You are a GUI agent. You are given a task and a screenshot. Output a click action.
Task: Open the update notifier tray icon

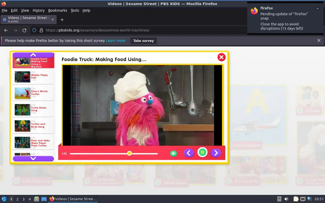pos(309,199)
